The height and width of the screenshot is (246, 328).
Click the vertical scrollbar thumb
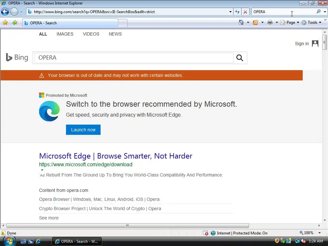click(x=325, y=42)
